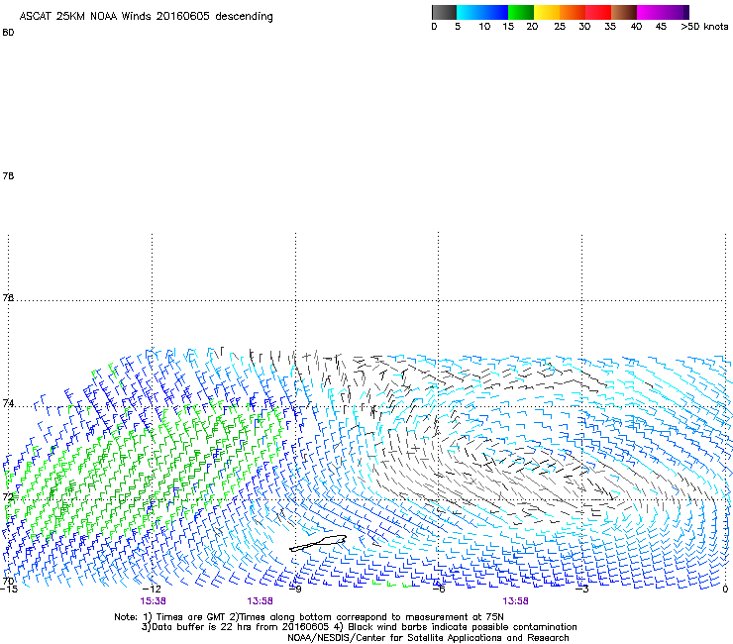Click the latitude label 78 on left axis
The image size is (733, 644).
pos(8,175)
